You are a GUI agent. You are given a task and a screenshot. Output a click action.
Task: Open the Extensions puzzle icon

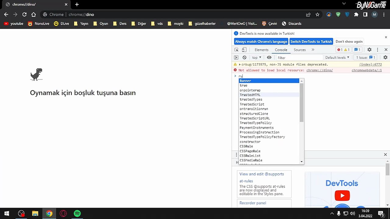pos(356,14)
